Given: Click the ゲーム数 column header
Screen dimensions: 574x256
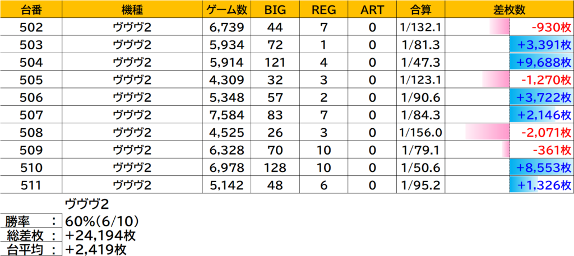Looking at the screenshot, I should point(227,10).
